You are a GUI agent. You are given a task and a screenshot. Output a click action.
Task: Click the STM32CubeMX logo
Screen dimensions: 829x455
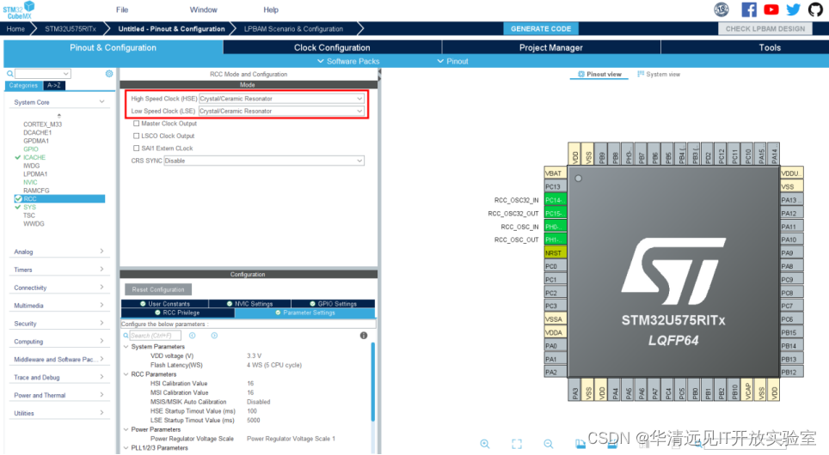19,10
